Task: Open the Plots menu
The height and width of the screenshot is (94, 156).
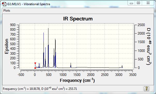Action: (7, 11)
